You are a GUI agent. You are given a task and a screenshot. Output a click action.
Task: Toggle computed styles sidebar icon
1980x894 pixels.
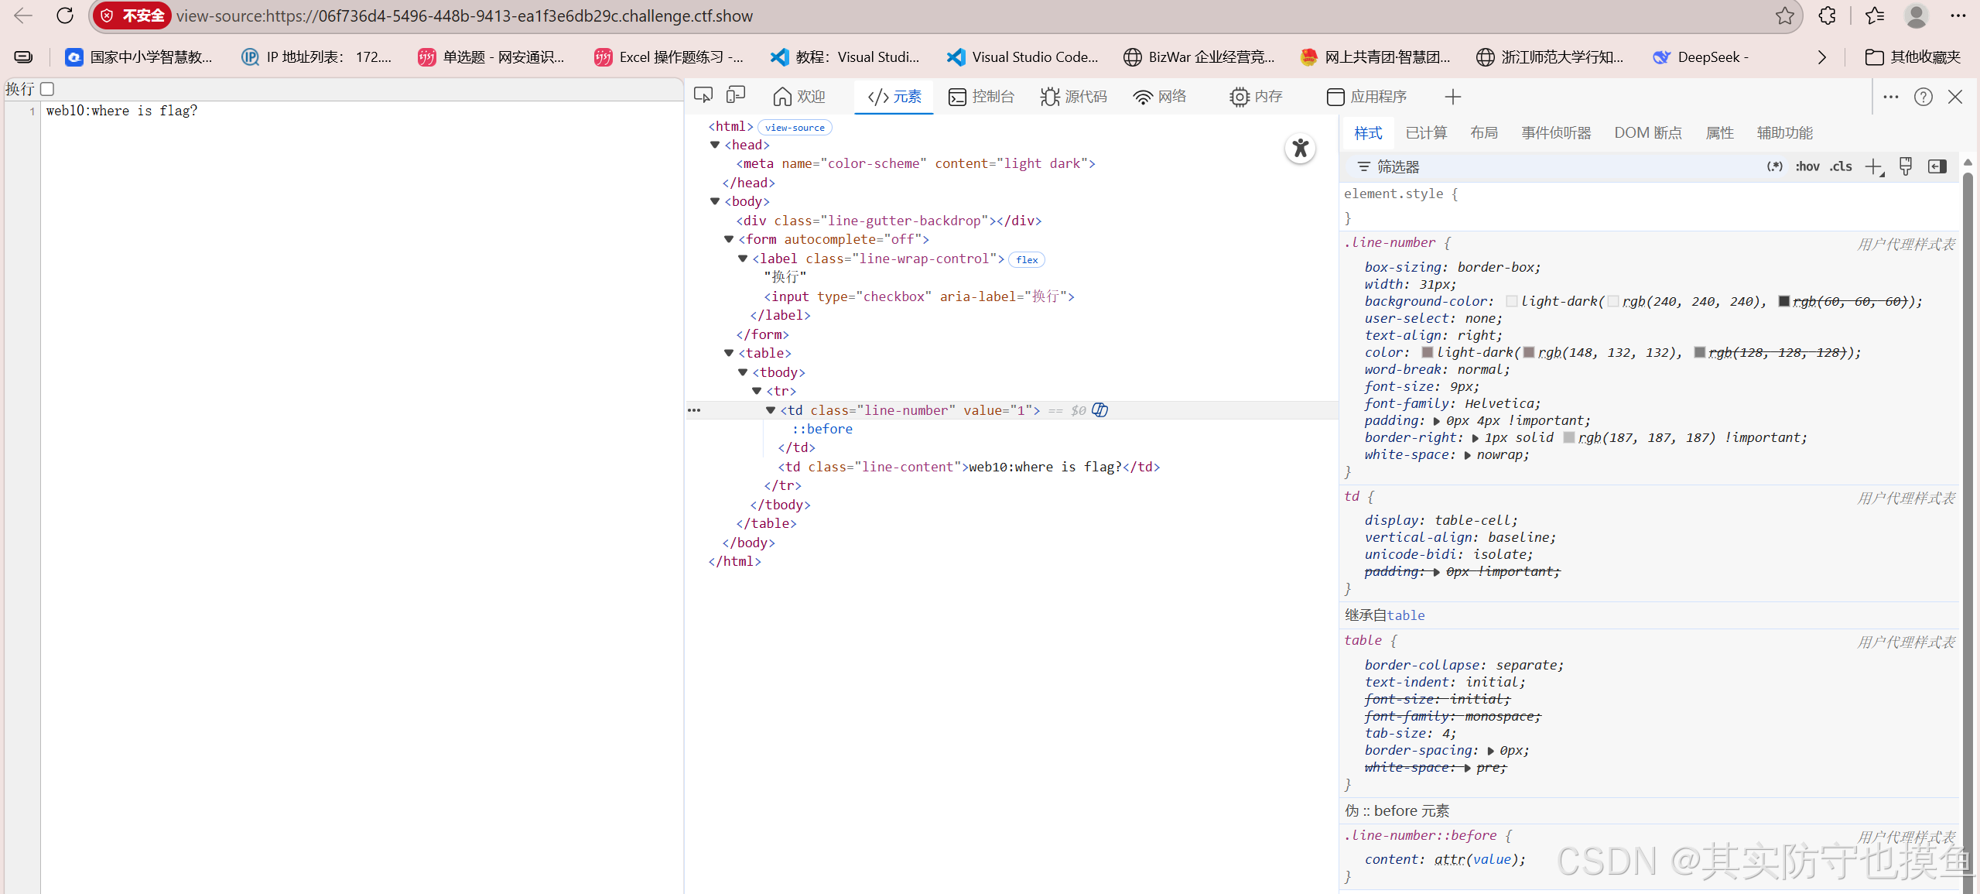click(x=1937, y=166)
